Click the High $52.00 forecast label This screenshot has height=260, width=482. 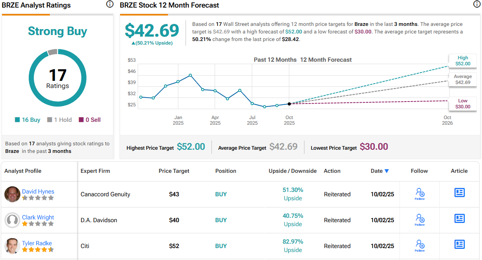click(462, 61)
